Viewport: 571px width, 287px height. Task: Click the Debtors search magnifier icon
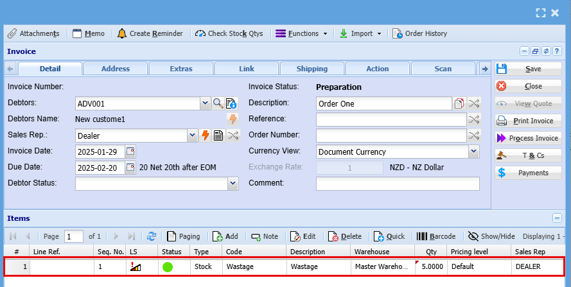coord(218,103)
